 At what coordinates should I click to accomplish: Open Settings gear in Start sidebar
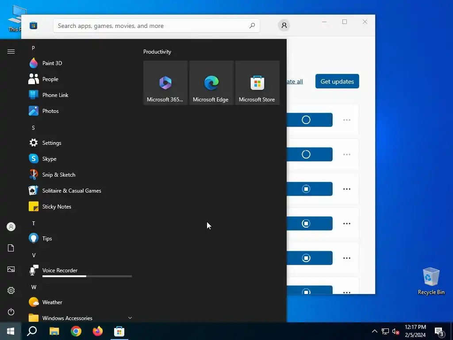[x=11, y=290]
